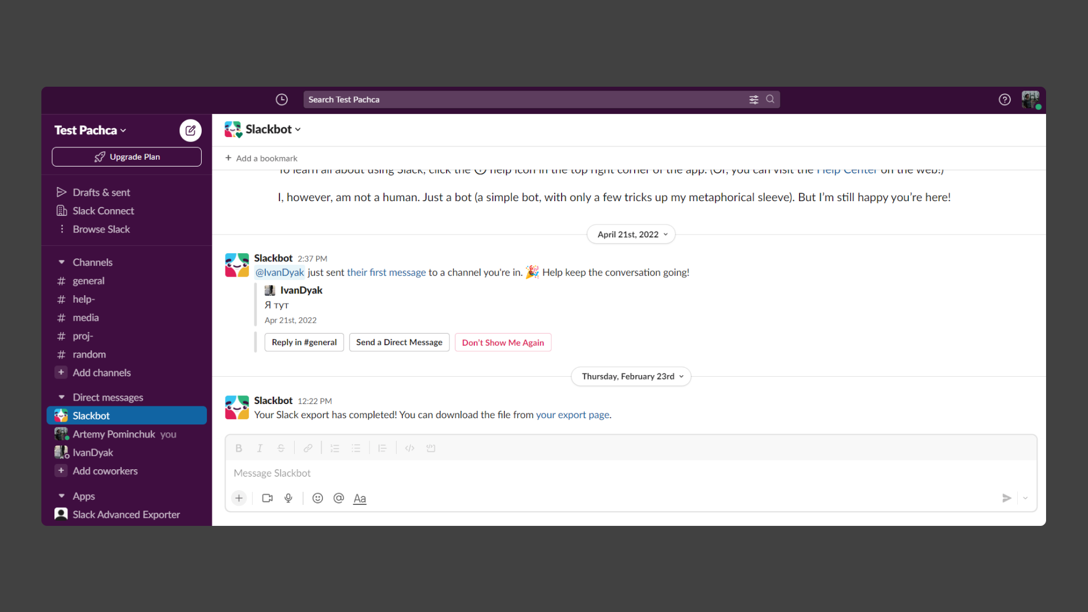This screenshot has height=612, width=1088.
Task: Click the record video clip icon
Action: pos(267,498)
